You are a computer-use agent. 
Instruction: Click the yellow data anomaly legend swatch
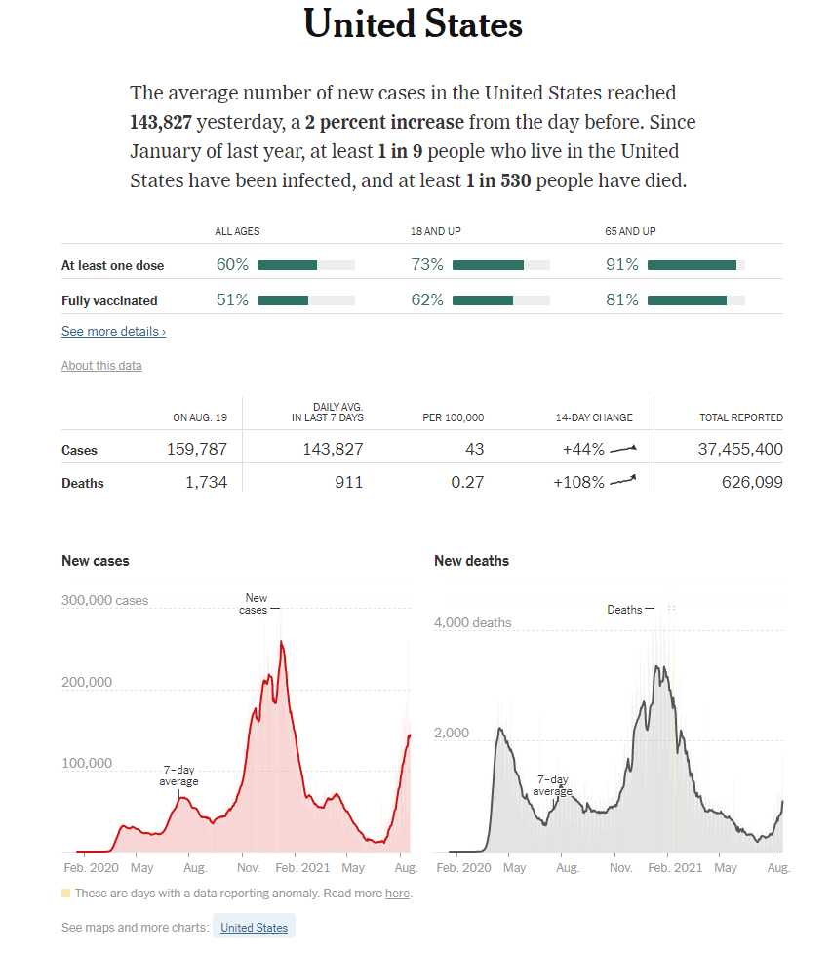pos(66,894)
